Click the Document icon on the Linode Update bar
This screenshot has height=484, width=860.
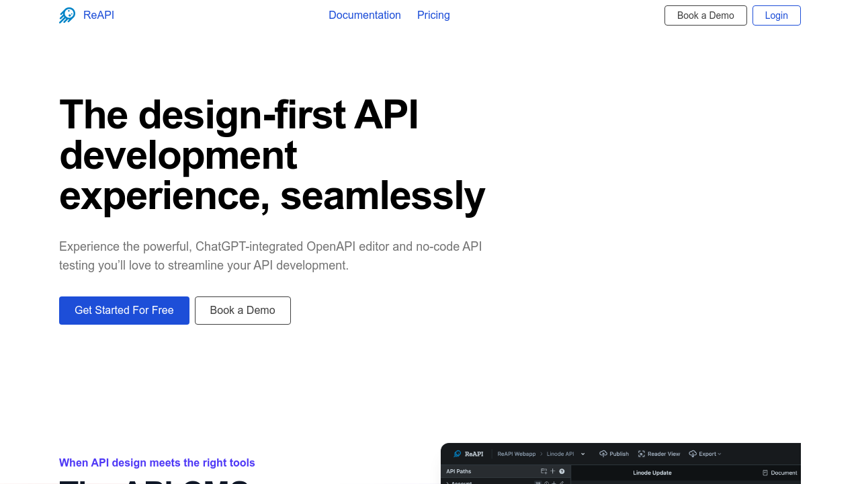764,471
